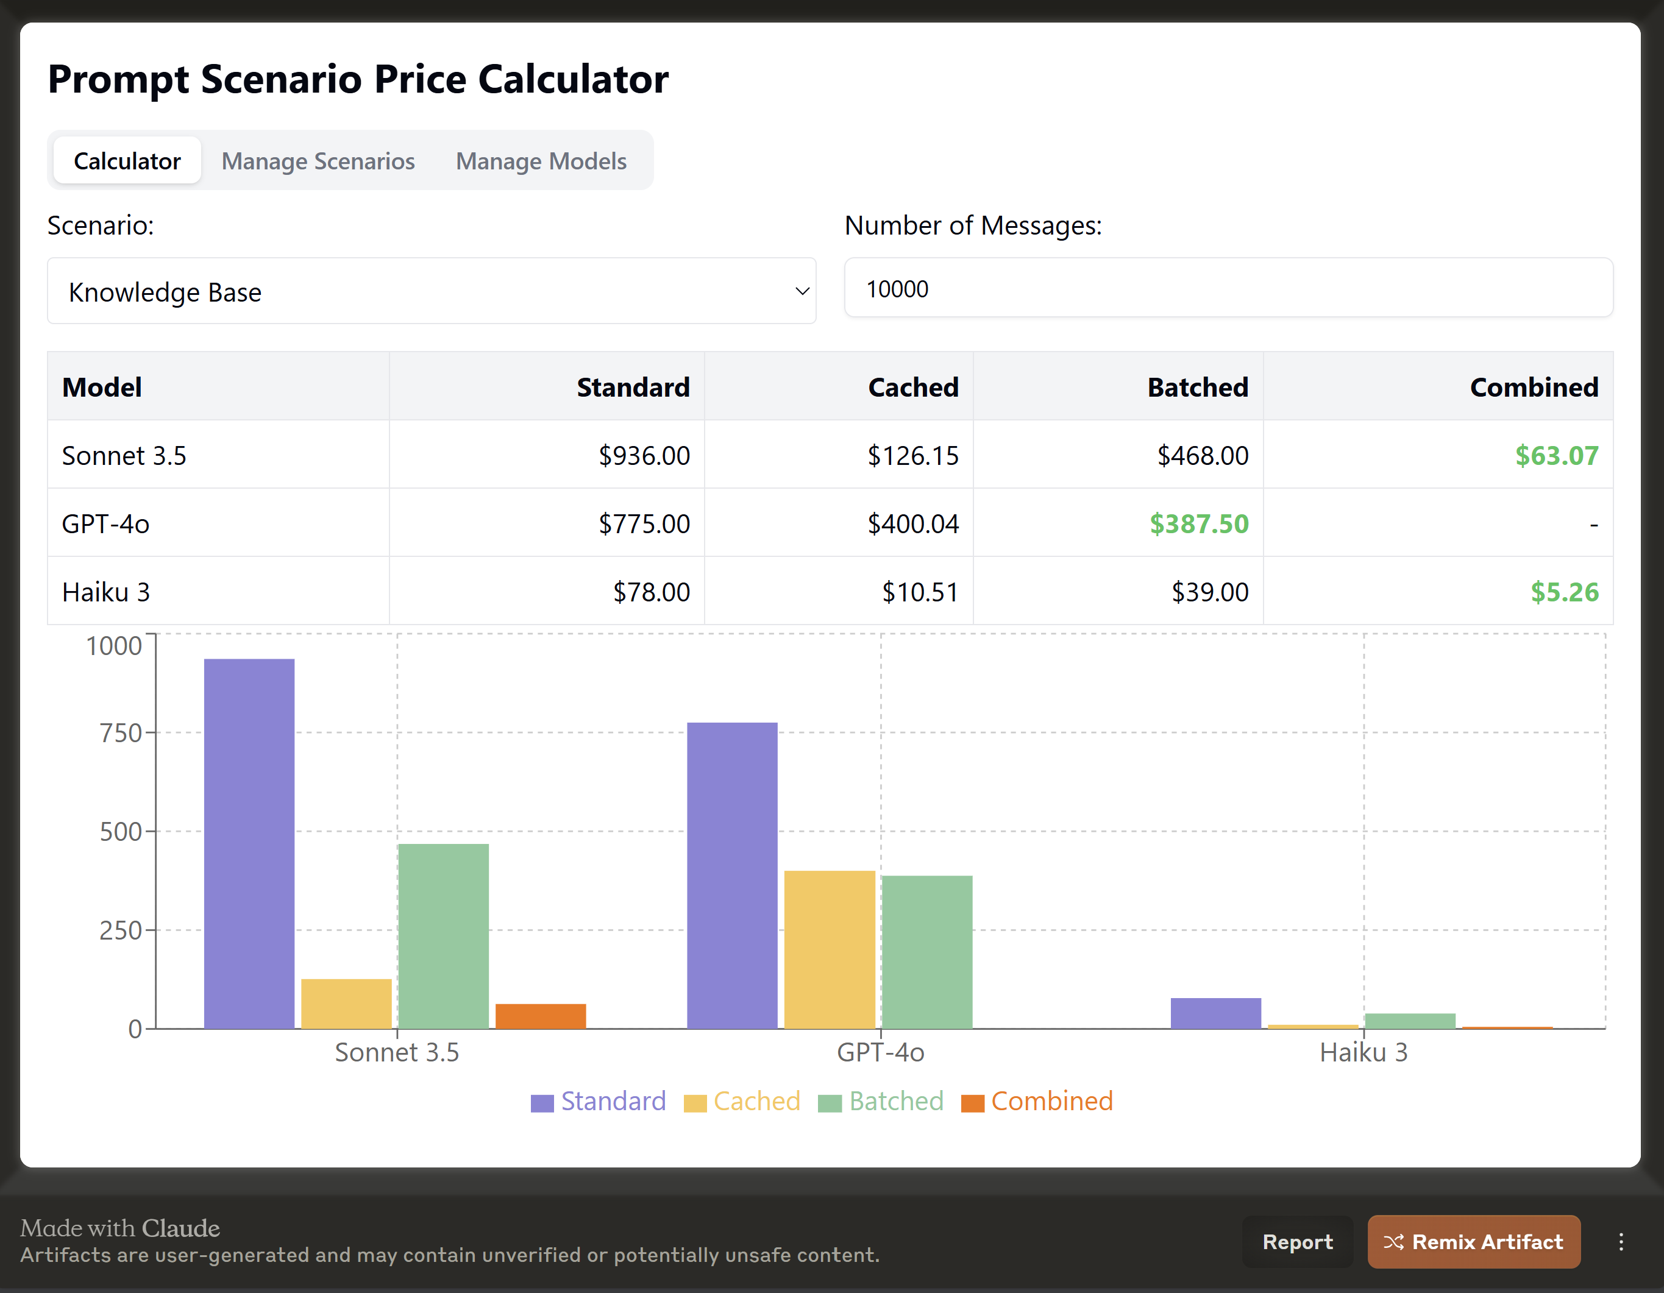This screenshot has width=1664, height=1293.
Task: Click the Haiku 3 Combined price $5.26
Action: (x=1564, y=592)
